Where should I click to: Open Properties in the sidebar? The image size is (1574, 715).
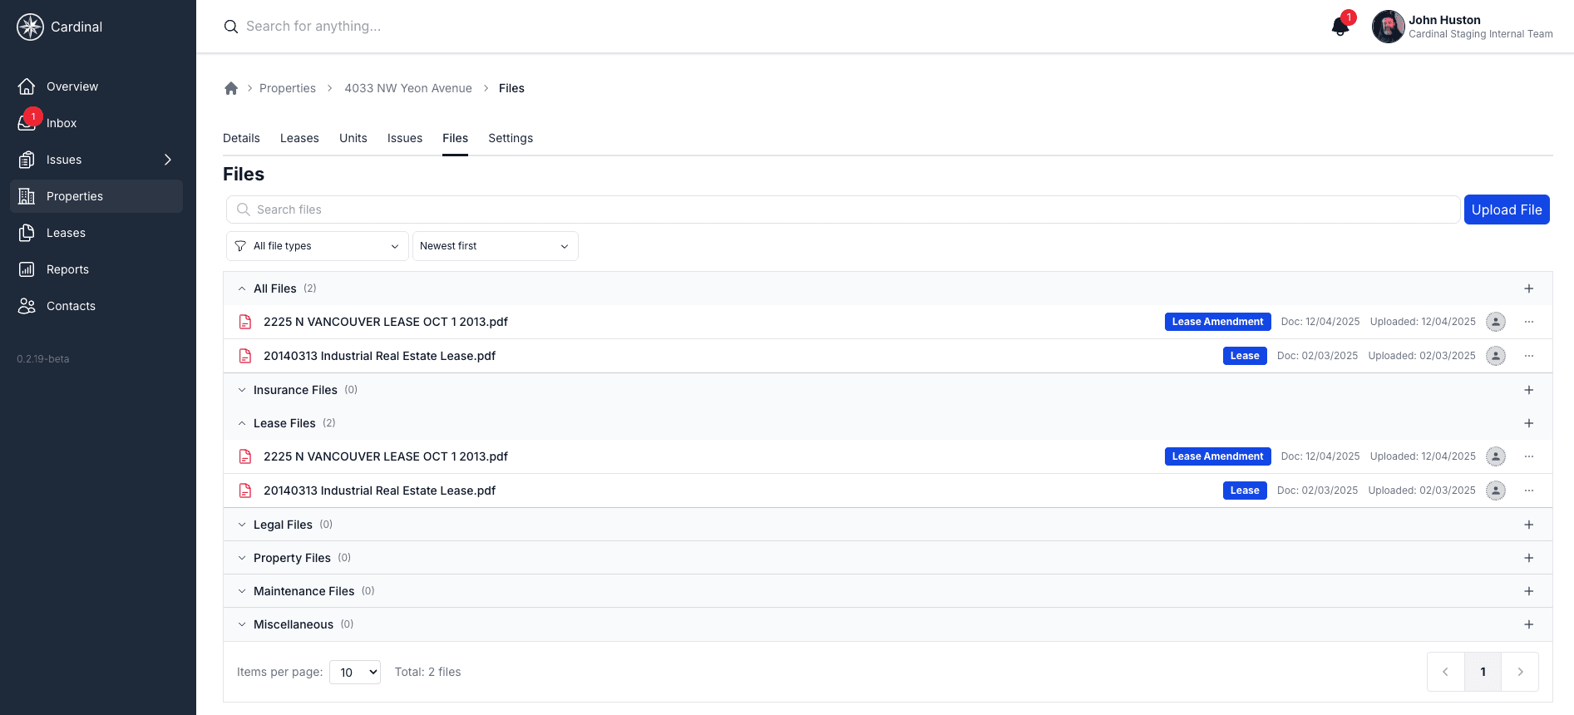96,196
